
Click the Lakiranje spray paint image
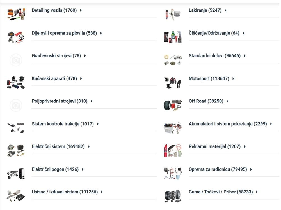click(173, 14)
